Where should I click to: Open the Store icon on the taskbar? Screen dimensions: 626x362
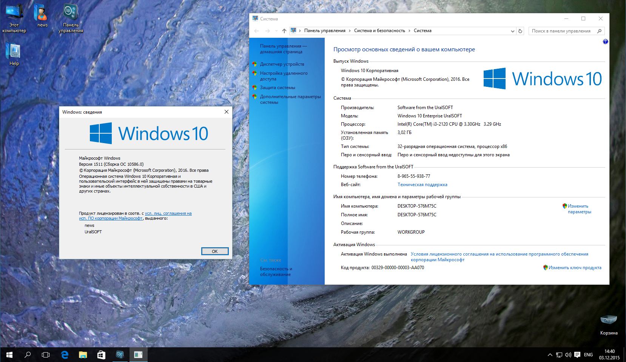point(101,355)
